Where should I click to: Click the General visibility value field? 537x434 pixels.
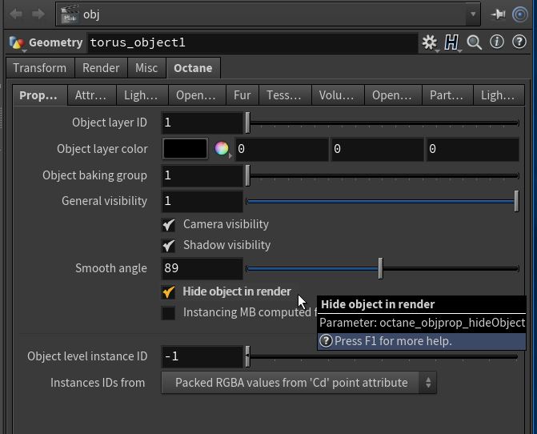pos(202,201)
